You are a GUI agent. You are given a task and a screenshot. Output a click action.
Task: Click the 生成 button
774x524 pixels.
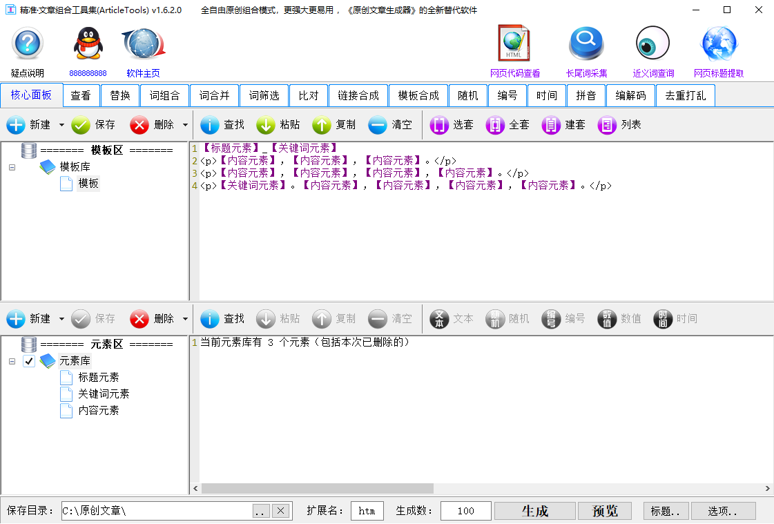[x=535, y=511]
